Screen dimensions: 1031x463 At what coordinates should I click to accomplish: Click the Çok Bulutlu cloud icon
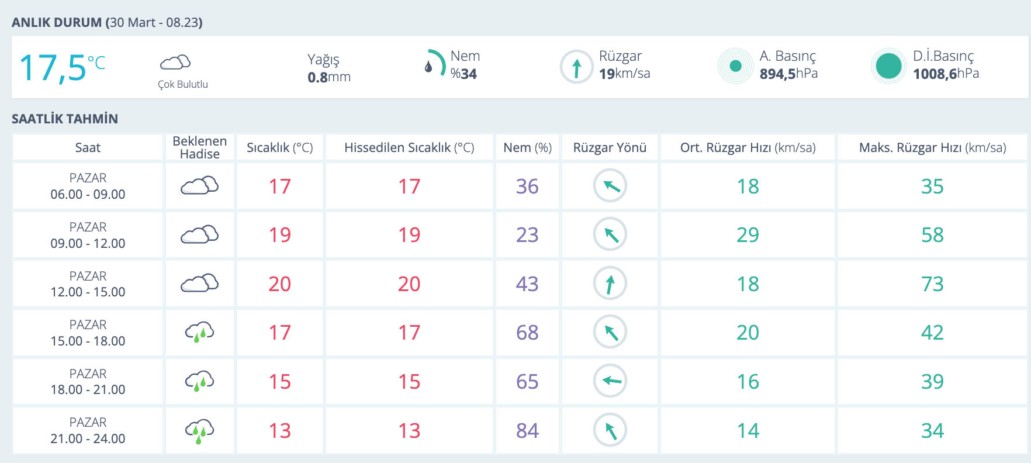175,63
